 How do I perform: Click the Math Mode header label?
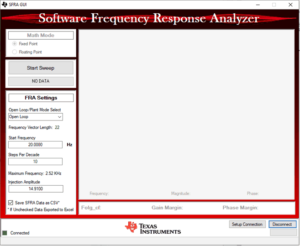(41, 35)
